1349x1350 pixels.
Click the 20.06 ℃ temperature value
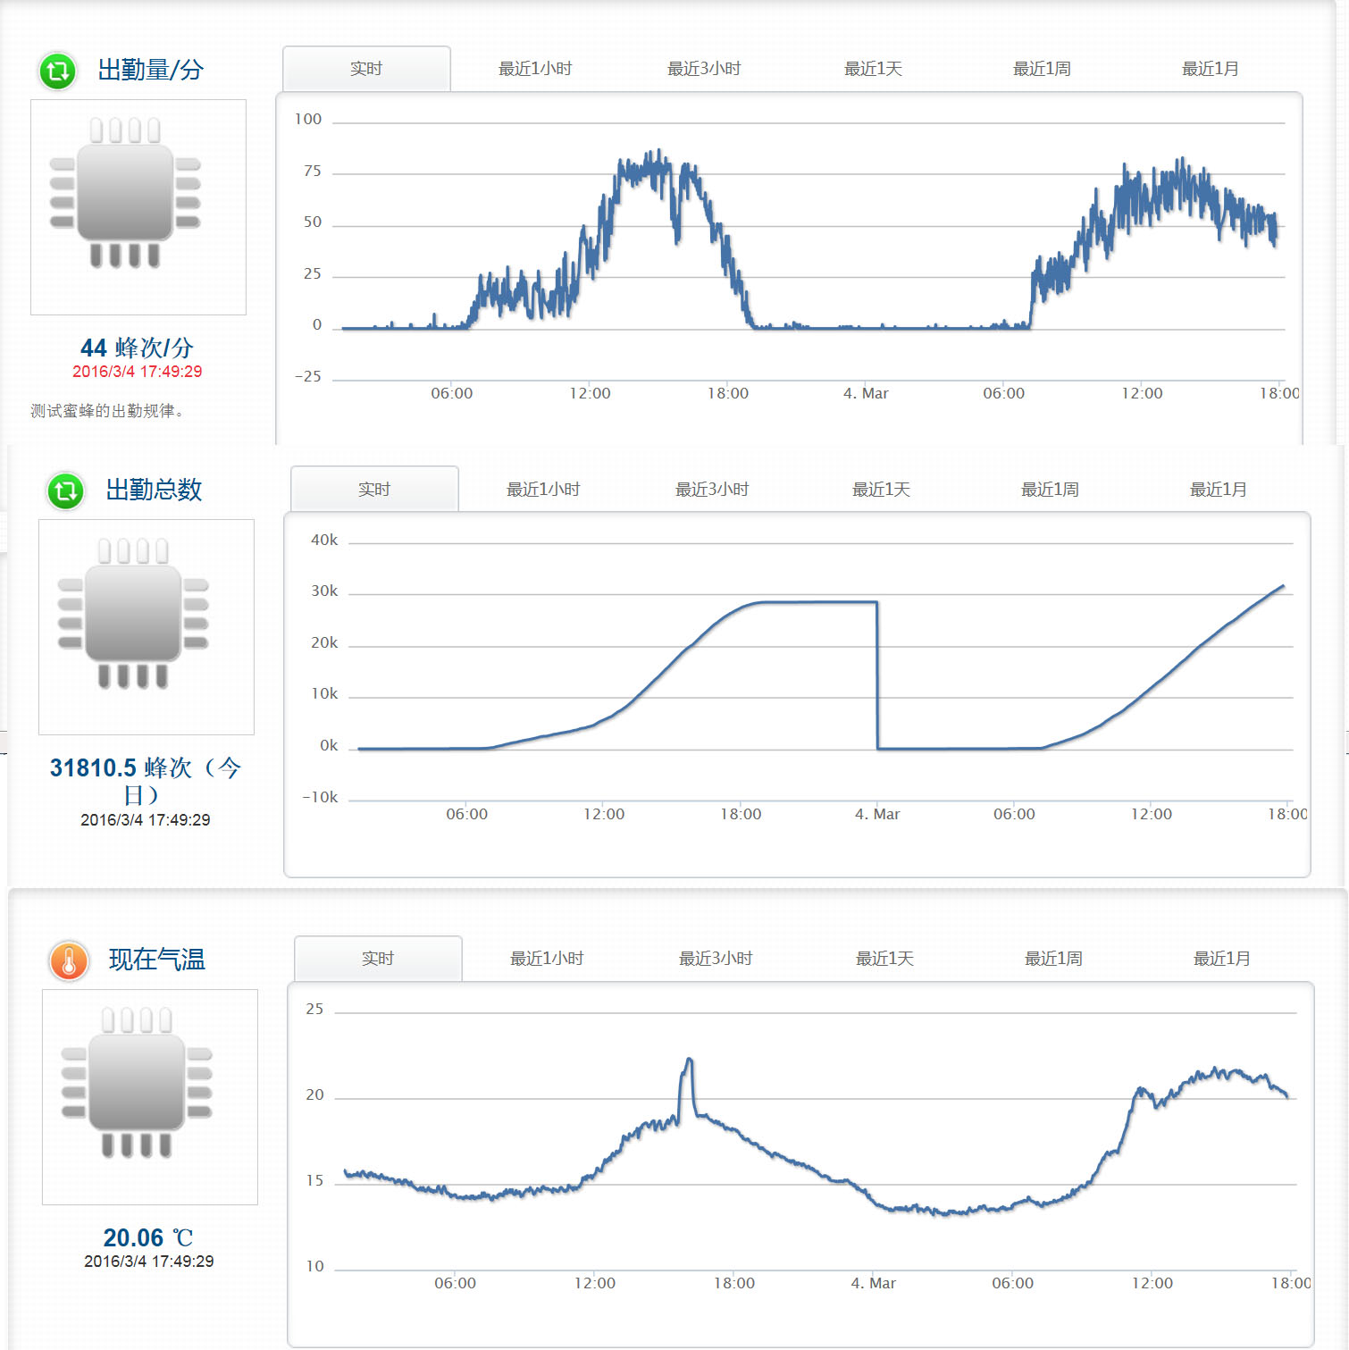point(148,1237)
